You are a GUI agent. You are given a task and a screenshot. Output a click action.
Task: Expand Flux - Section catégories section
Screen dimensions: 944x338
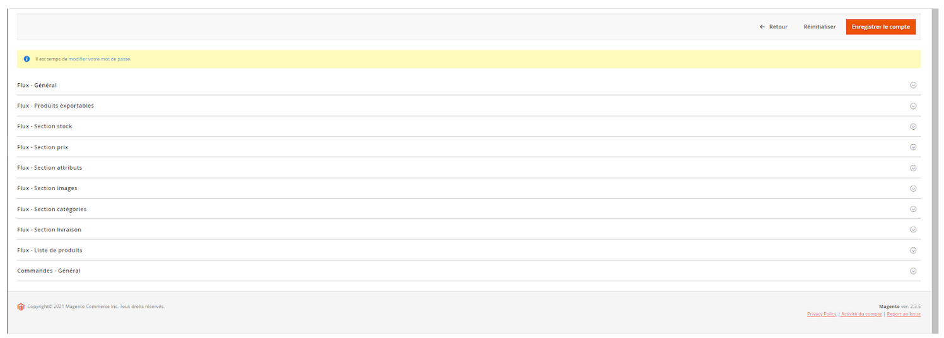[x=469, y=209]
